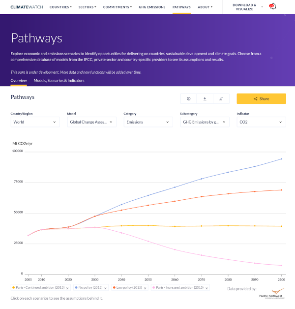The width and height of the screenshot is (295, 309).
Task: Remove No policy (2015) scenario tag
Action: 105,288
